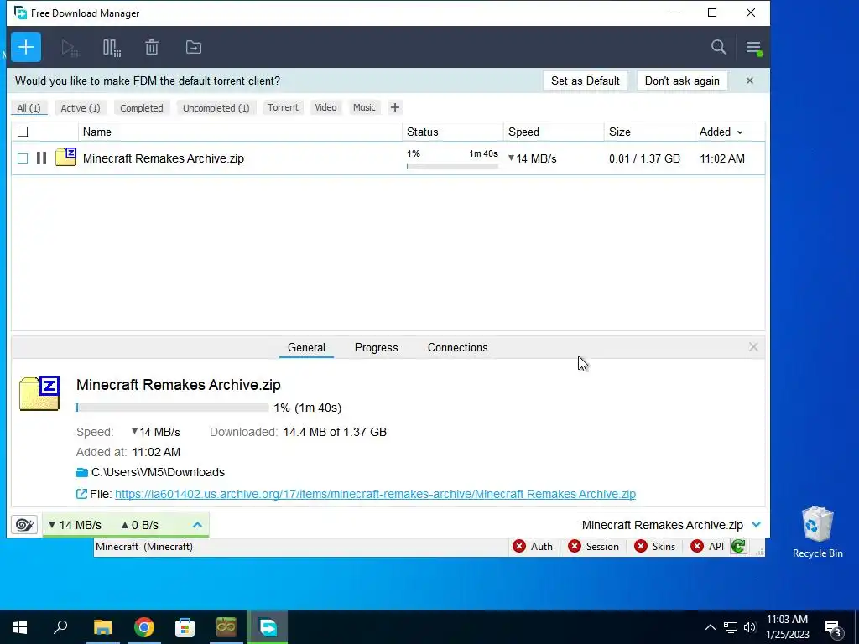Sort by the Name column header
The image size is (859, 644).
[x=240, y=132]
